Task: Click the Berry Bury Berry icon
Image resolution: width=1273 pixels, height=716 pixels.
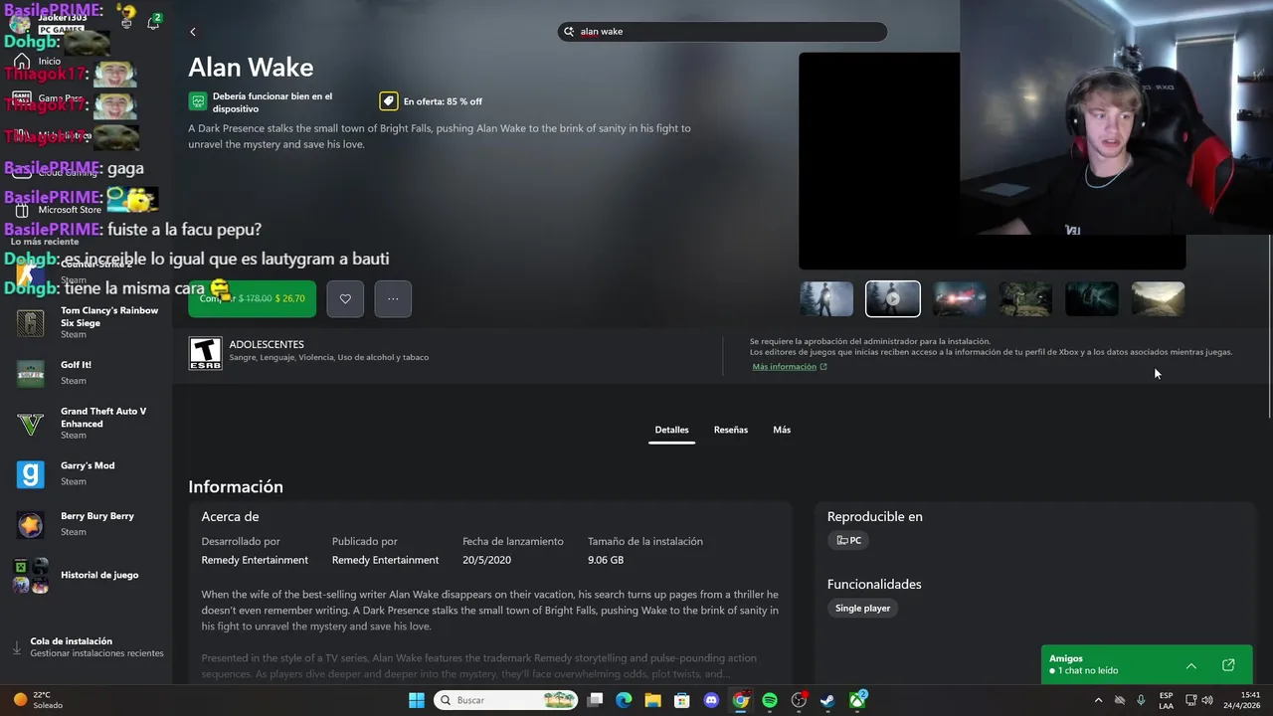Action: point(30,524)
